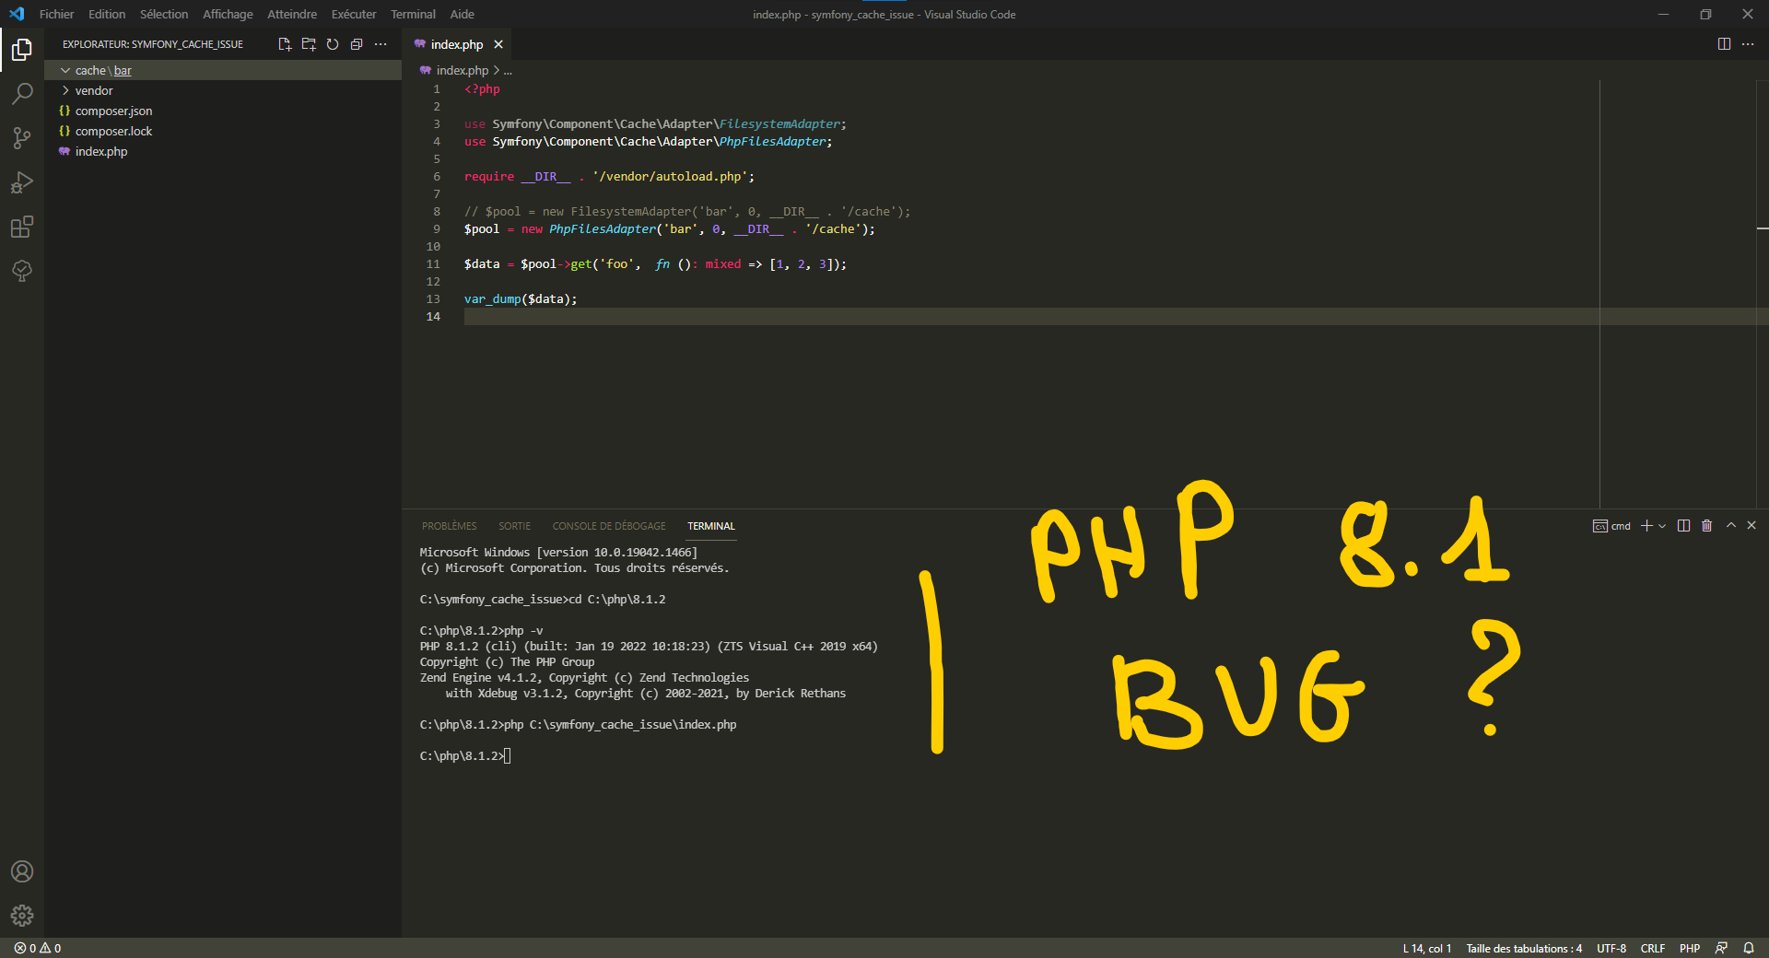This screenshot has height=958, width=1769.
Task: Expand the vendor folder
Action: [x=222, y=90]
